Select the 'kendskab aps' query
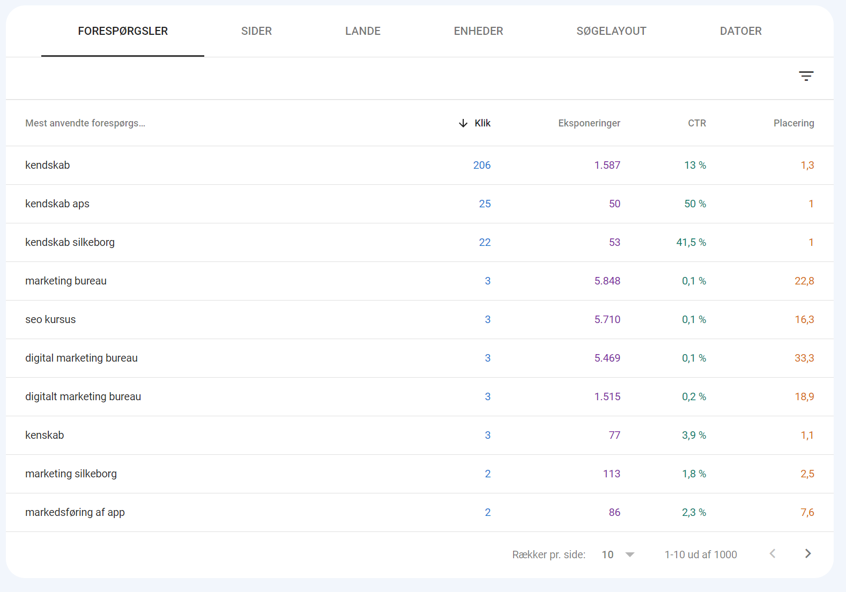This screenshot has width=846, height=592. [57, 204]
